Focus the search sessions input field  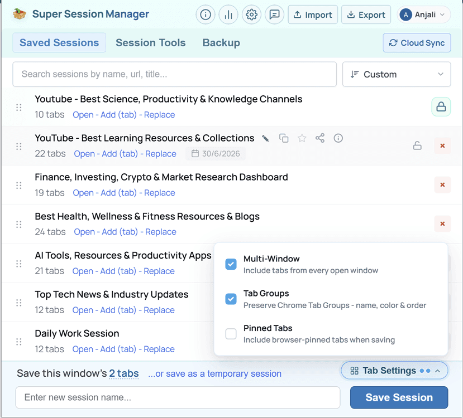(x=174, y=74)
